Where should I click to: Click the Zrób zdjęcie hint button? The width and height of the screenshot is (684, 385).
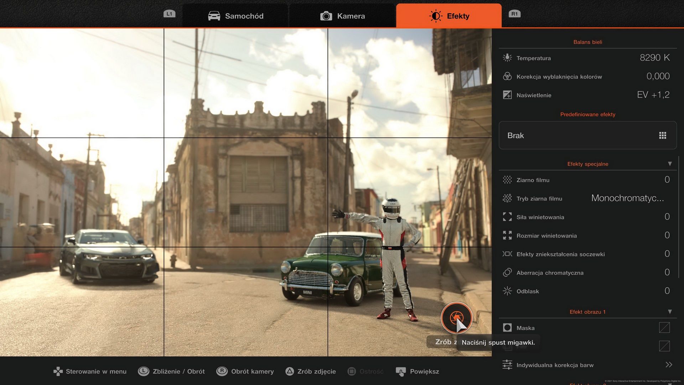click(311, 371)
